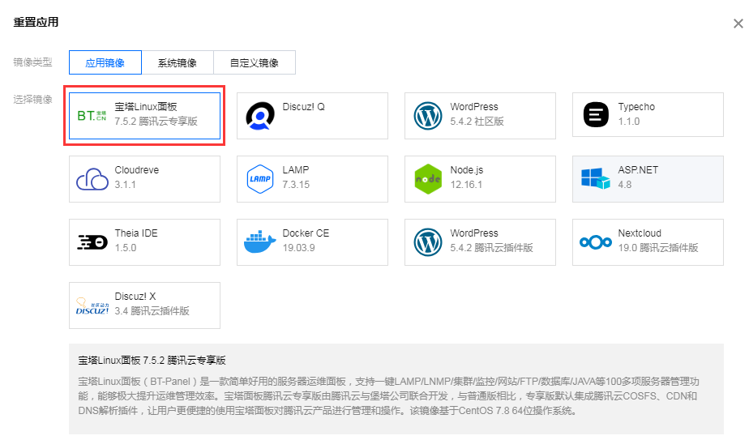The width and height of the screenshot is (749, 440).
Task: Click the LAMP hexagon icon
Action: [x=260, y=179]
